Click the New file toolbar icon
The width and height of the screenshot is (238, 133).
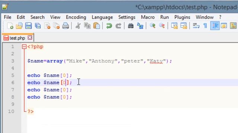[10, 26]
